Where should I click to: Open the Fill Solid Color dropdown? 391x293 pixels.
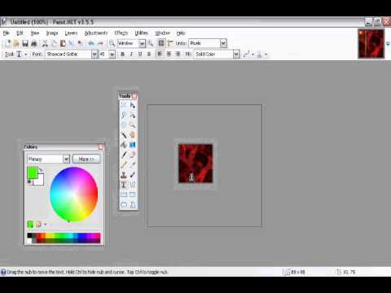click(x=236, y=55)
